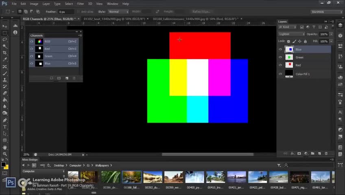The image size is (345, 195).
Task: Select the History Brush tool
Action: click(x=4, y=87)
